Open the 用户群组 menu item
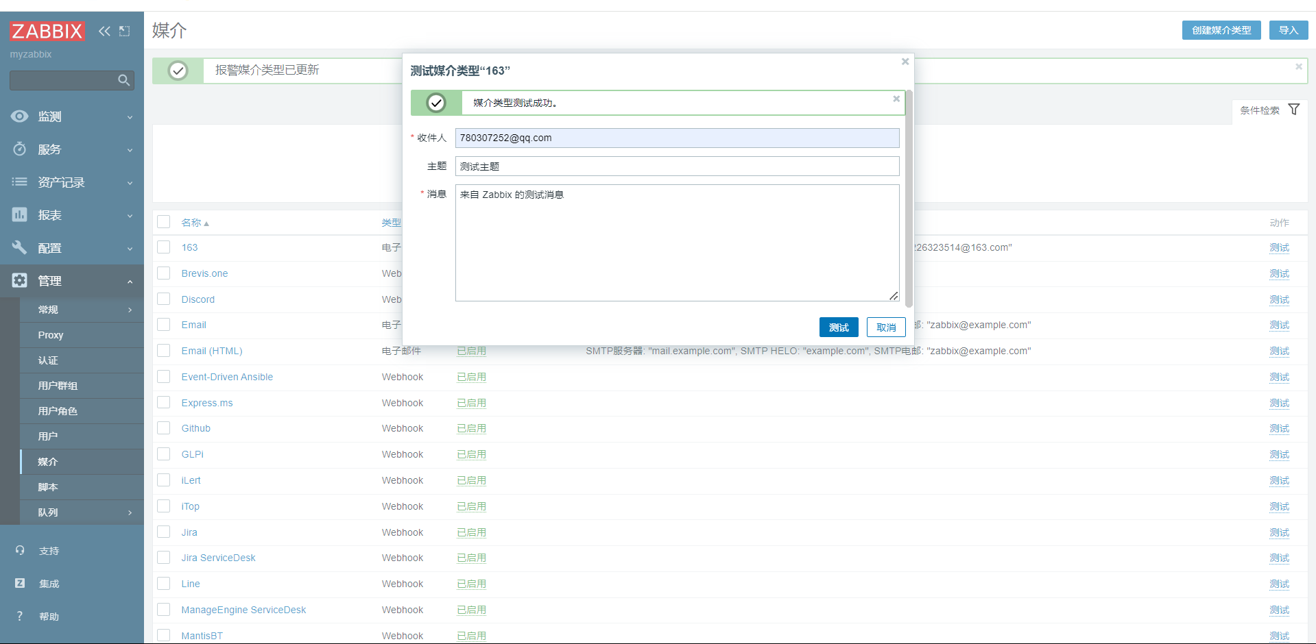This screenshot has height=644, width=1316. [x=82, y=386]
